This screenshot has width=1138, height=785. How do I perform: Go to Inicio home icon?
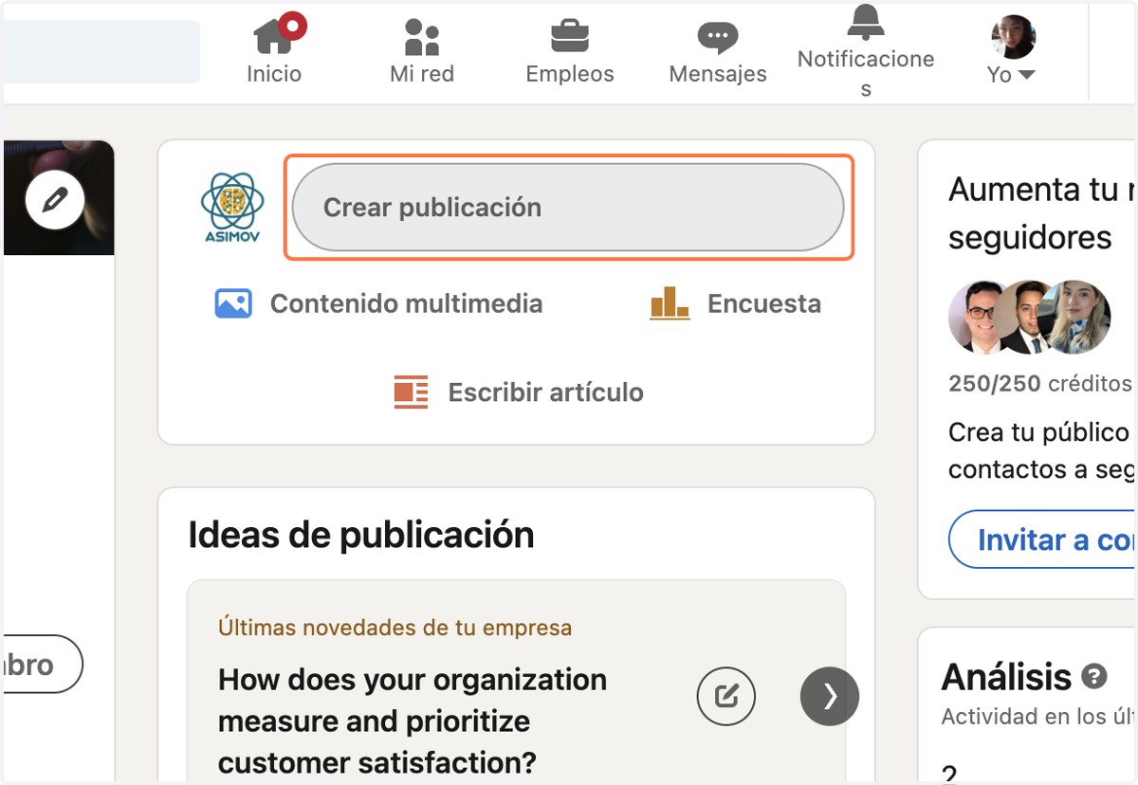pyautogui.click(x=275, y=36)
